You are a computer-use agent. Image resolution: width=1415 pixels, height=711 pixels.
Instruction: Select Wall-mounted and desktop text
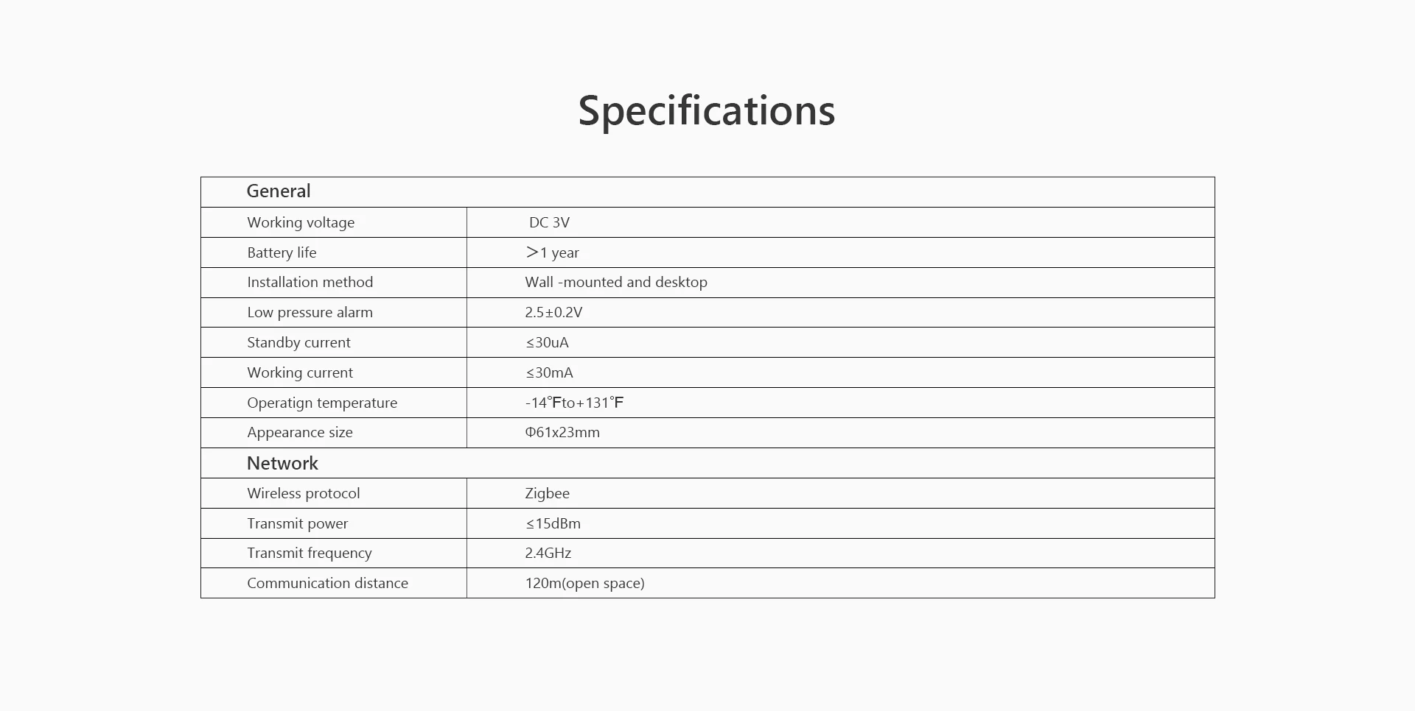coord(616,282)
